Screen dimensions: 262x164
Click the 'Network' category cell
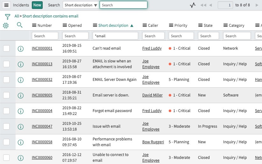tap(230, 48)
